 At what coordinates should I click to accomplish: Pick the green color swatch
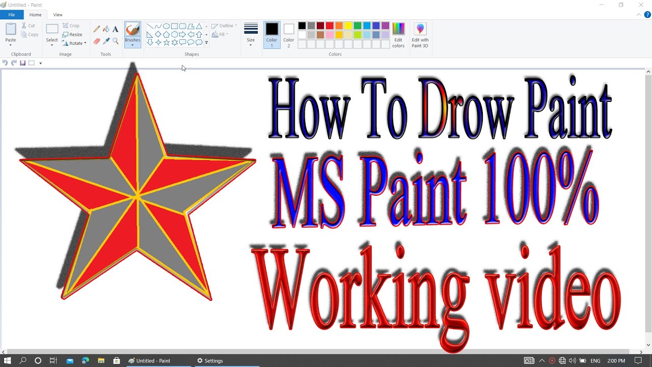point(358,25)
